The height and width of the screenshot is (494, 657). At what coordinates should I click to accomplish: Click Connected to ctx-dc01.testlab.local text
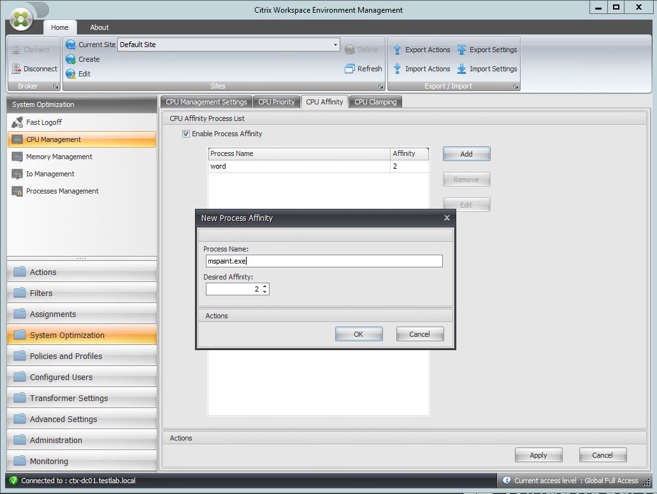pos(78,481)
